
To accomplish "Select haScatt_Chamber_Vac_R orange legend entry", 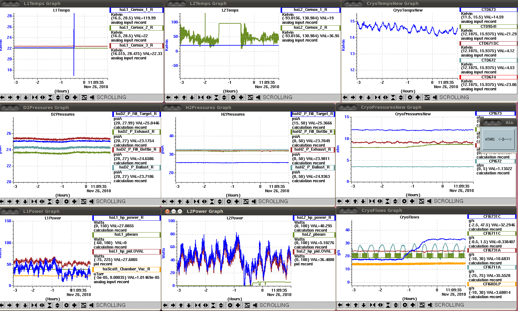I will point(127,269).
